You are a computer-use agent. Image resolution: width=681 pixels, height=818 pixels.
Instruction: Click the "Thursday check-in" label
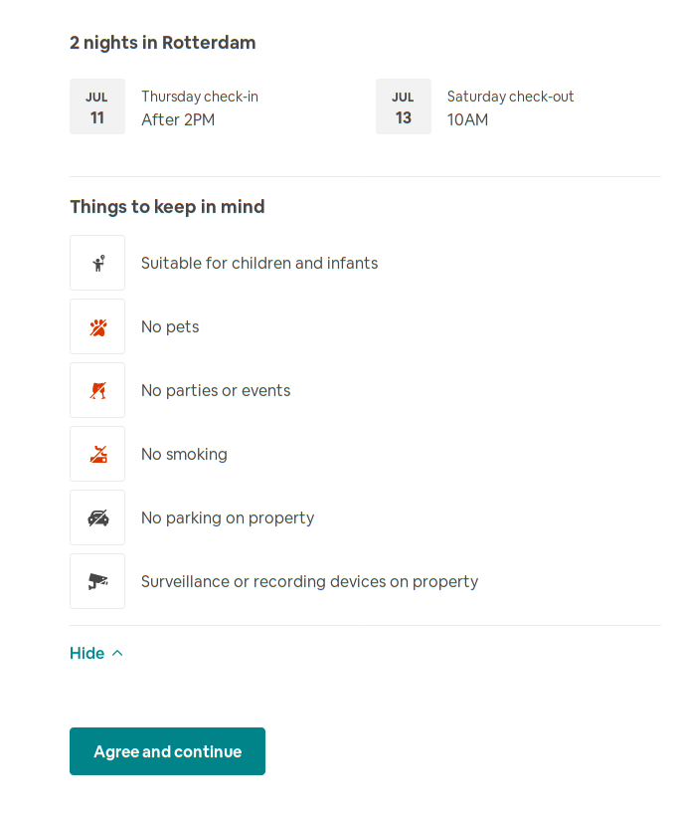pyautogui.click(x=200, y=97)
